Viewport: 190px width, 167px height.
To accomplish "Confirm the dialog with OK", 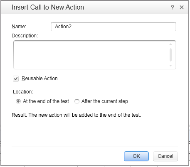I will point(136,156).
